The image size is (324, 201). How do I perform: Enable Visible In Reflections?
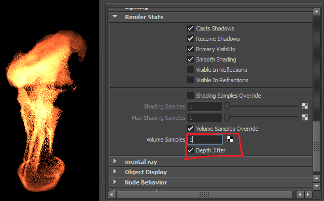(190, 70)
